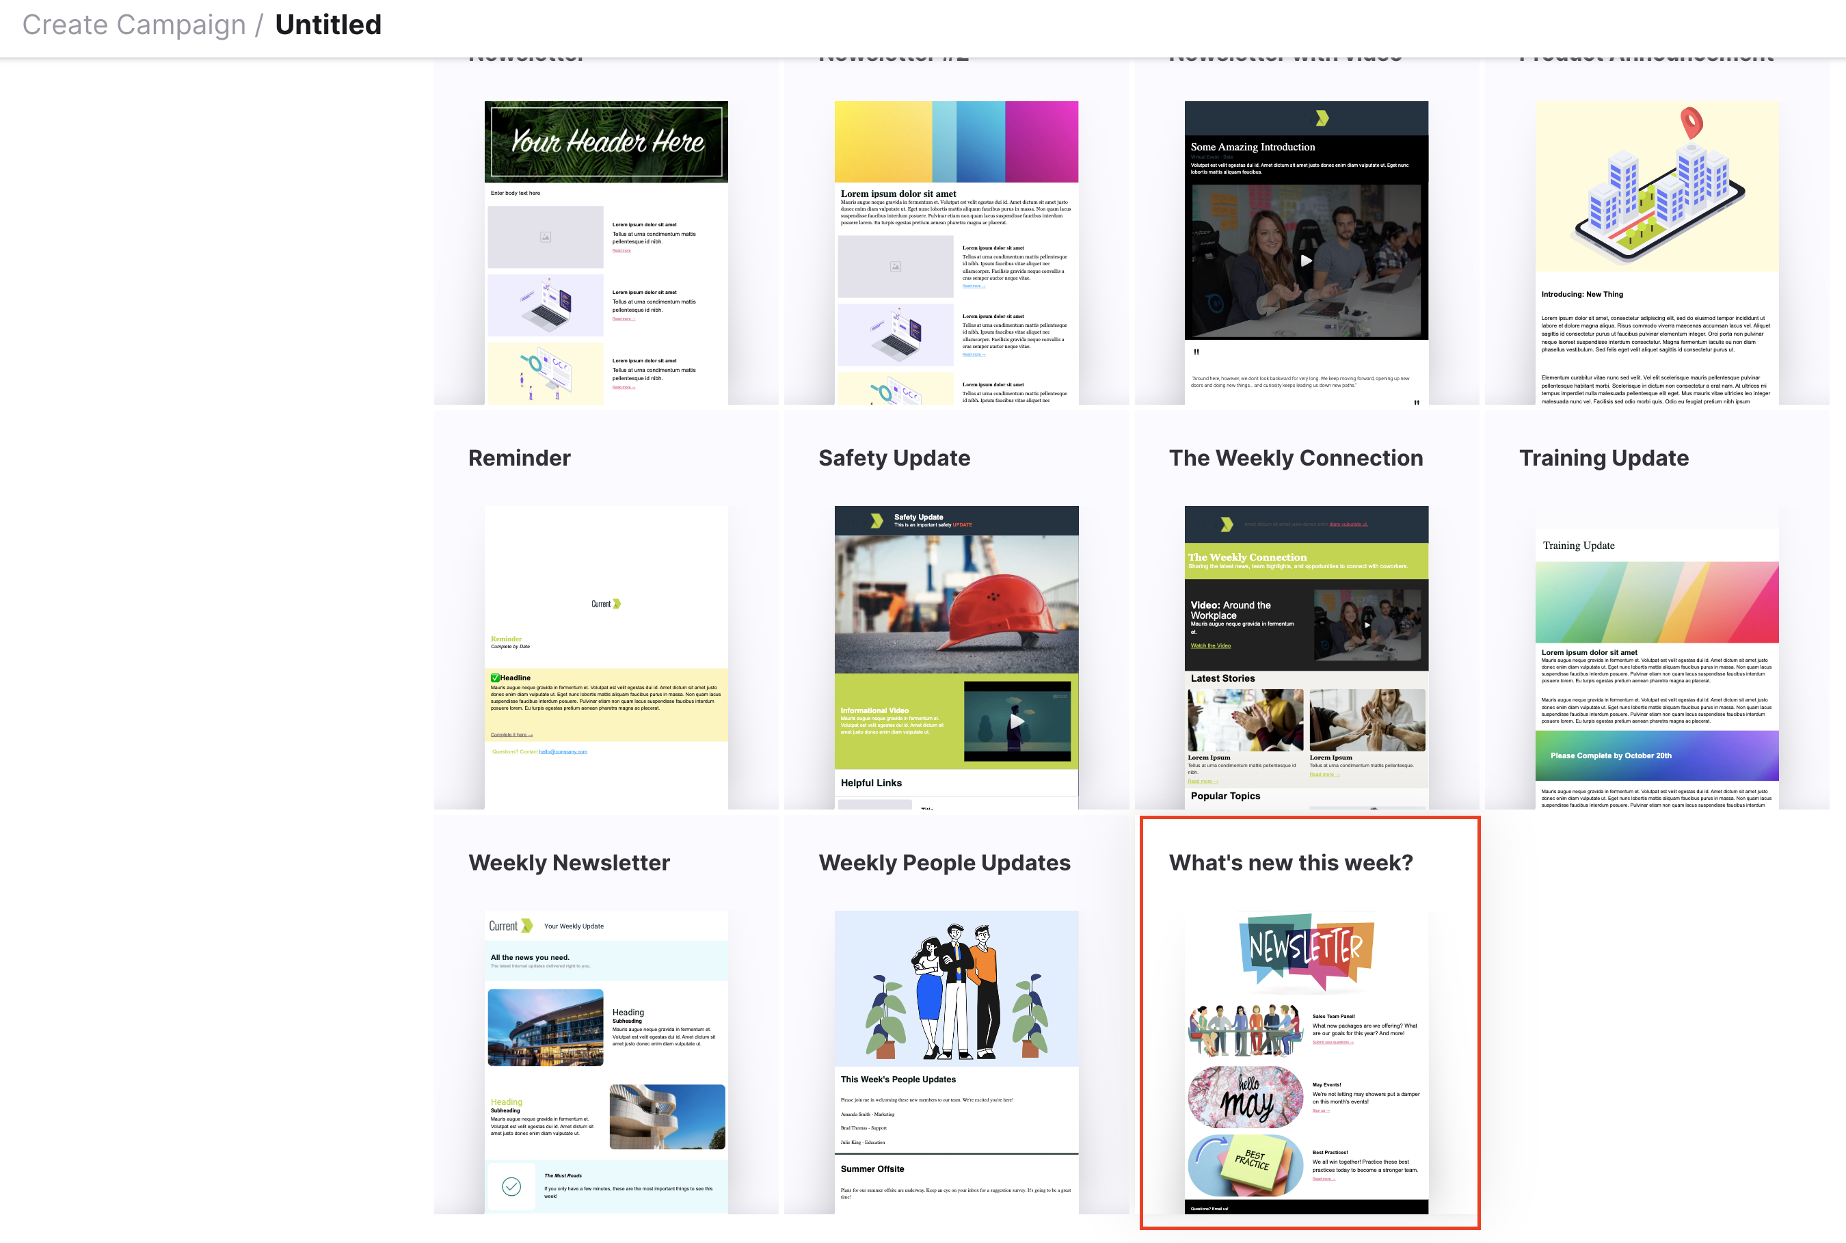The height and width of the screenshot is (1243, 1846).
Task: Open the Training Update template
Action: (1657, 611)
